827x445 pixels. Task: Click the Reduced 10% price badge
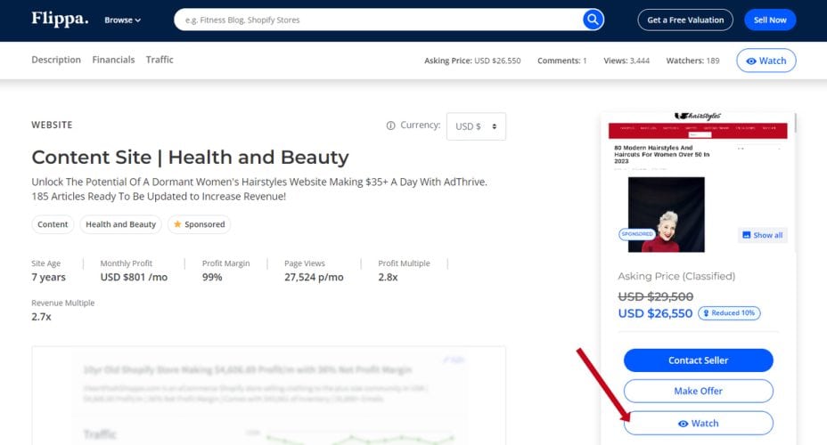pos(729,313)
